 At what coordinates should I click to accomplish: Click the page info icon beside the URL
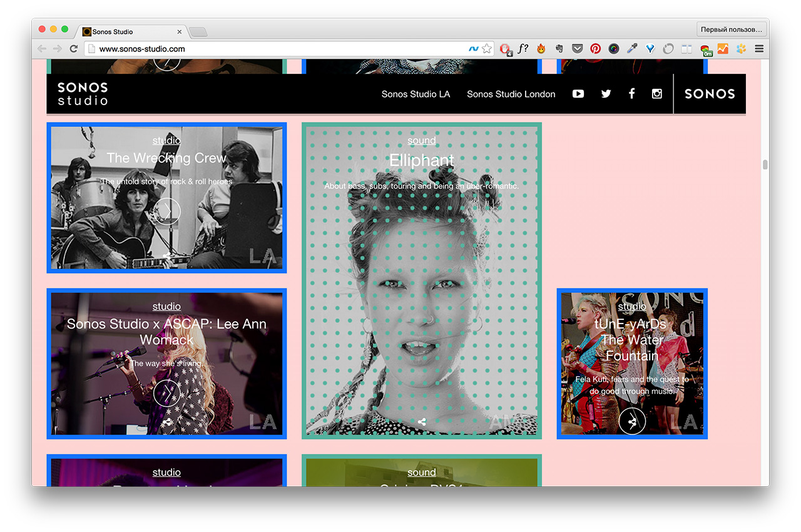91,49
